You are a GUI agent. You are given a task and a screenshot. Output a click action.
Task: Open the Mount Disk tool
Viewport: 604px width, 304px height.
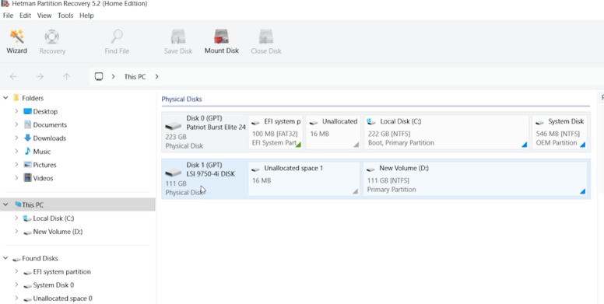click(222, 41)
